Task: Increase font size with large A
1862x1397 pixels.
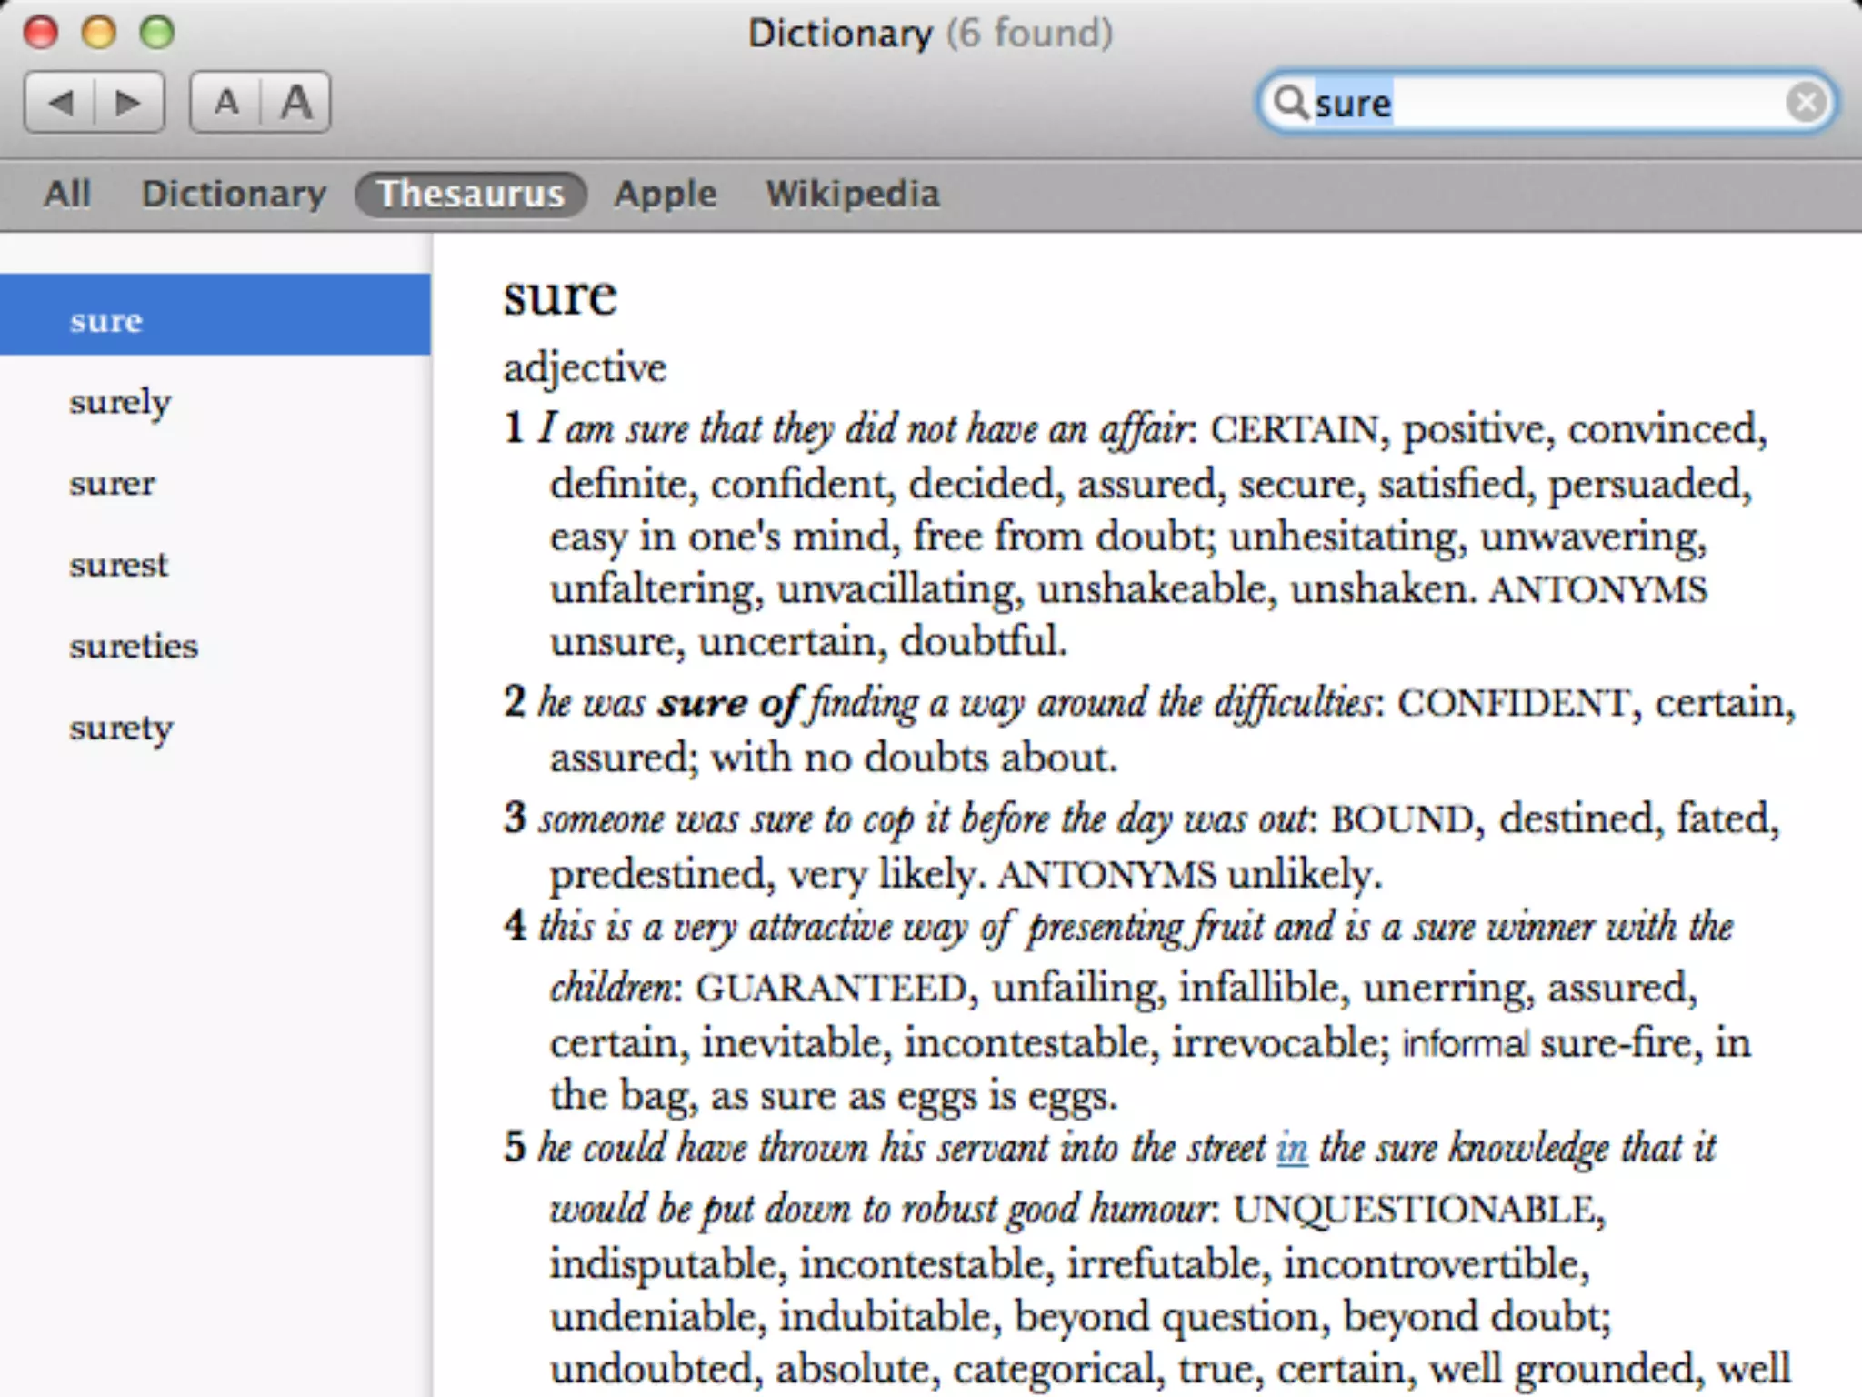Action: [295, 102]
